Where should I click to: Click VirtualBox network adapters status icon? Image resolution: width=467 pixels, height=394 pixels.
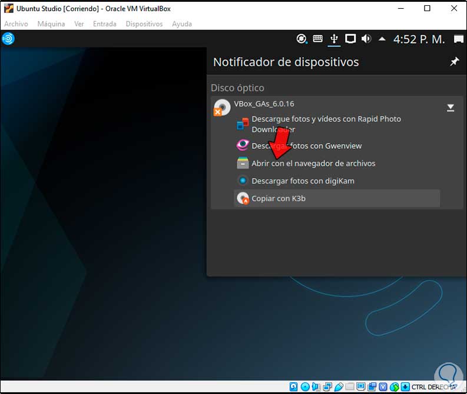click(327, 386)
